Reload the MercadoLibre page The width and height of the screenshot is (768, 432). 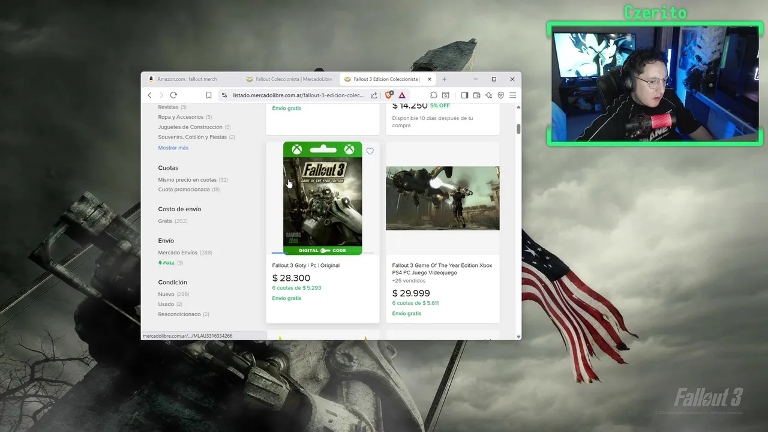(173, 95)
